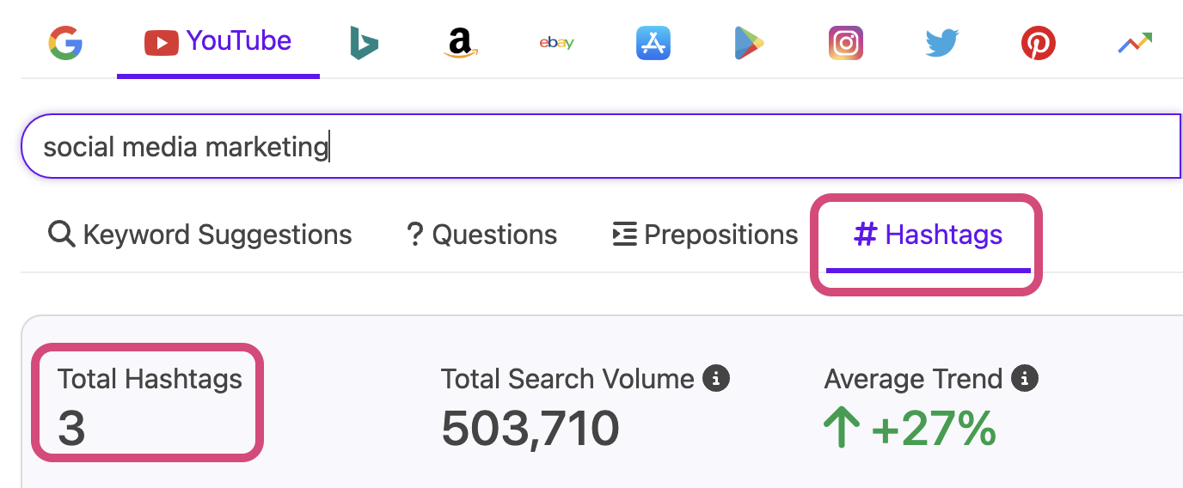The image size is (1183, 488).
Task: Open the Questions tab
Action: point(481,235)
